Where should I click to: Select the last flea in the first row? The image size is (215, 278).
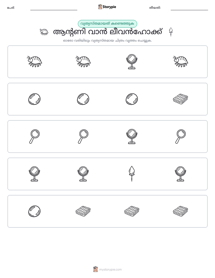coord(180,62)
